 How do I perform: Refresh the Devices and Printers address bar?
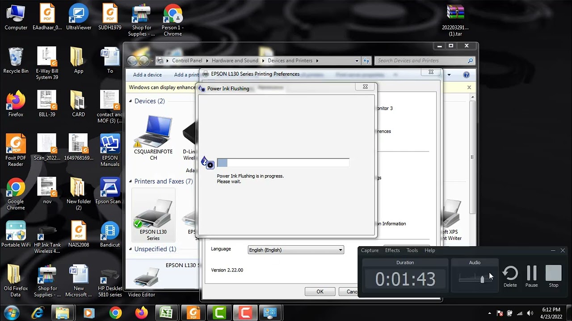coord(366,61)
